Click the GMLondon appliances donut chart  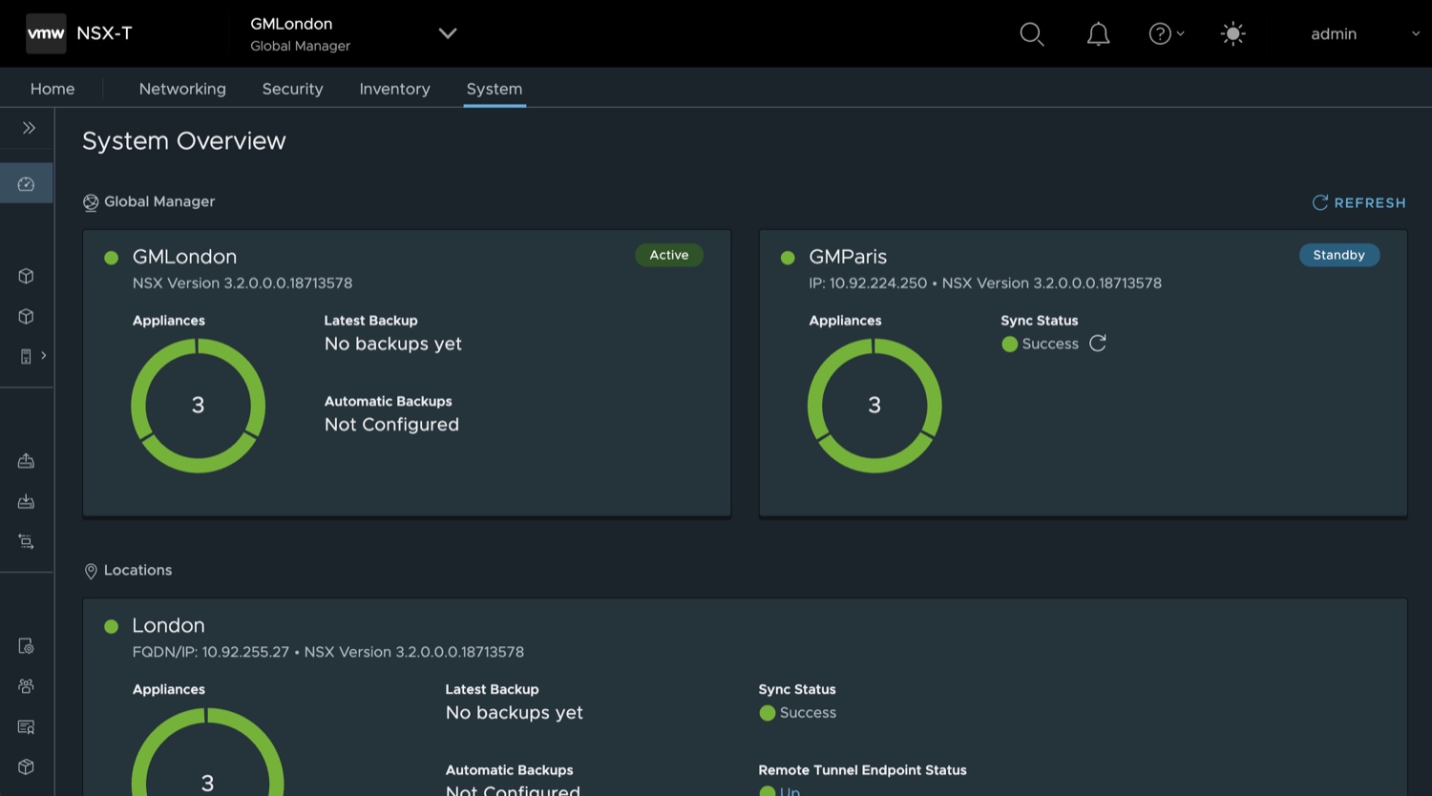(198, 406)
